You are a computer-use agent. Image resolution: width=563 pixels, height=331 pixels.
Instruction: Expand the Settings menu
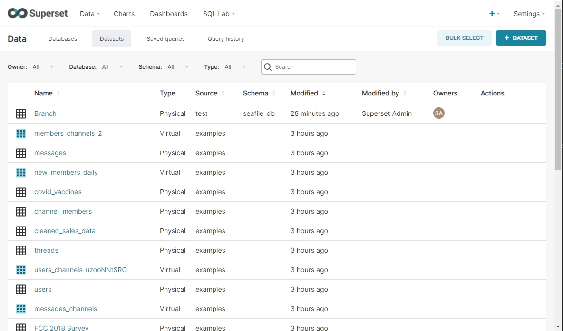[529, 14]
